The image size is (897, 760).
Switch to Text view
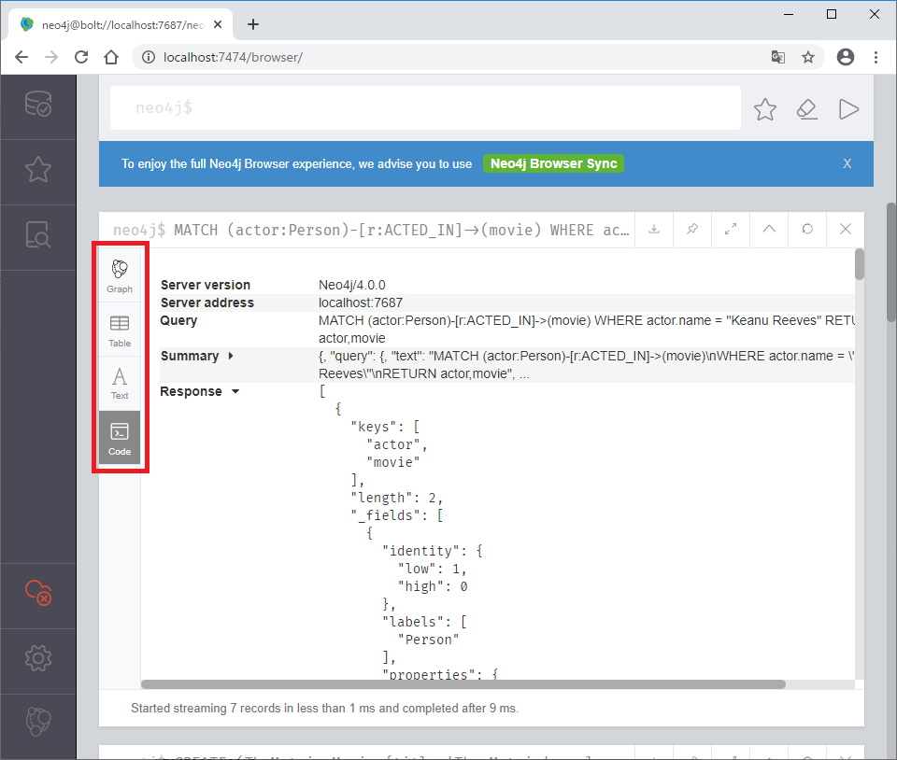pos(120,384)
